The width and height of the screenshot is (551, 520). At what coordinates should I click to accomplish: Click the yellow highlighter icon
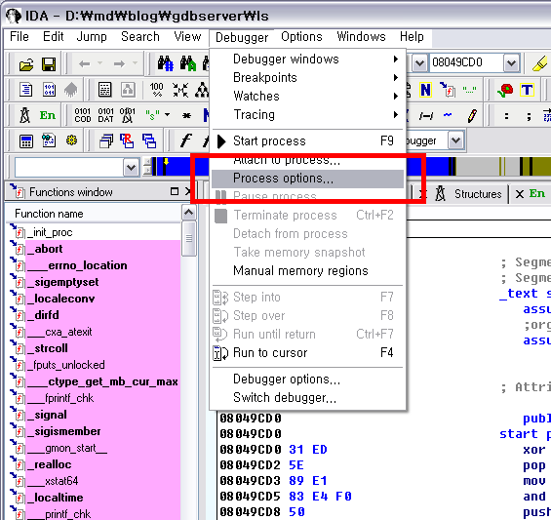pyautogui.click(x=539, y=63)
